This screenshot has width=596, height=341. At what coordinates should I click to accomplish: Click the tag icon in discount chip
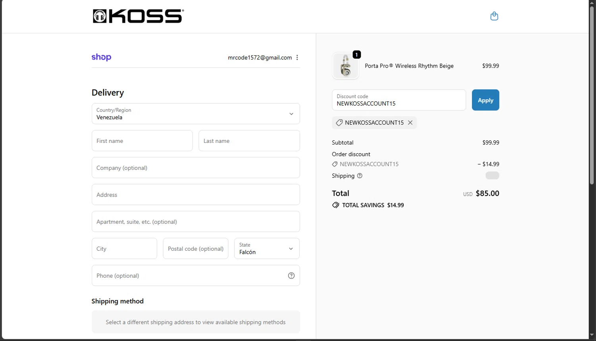[339, 123]
